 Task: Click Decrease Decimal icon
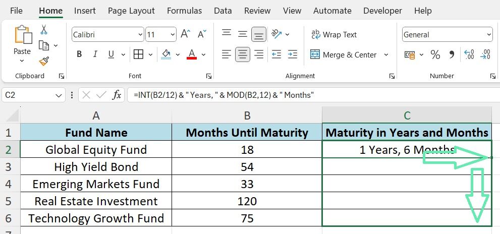[x=485, y=54]
